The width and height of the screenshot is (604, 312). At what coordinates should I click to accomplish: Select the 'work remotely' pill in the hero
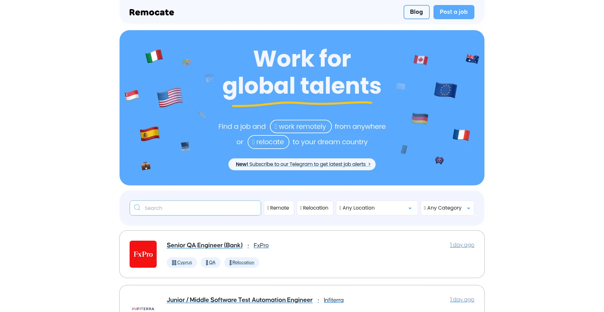[301, 126]
